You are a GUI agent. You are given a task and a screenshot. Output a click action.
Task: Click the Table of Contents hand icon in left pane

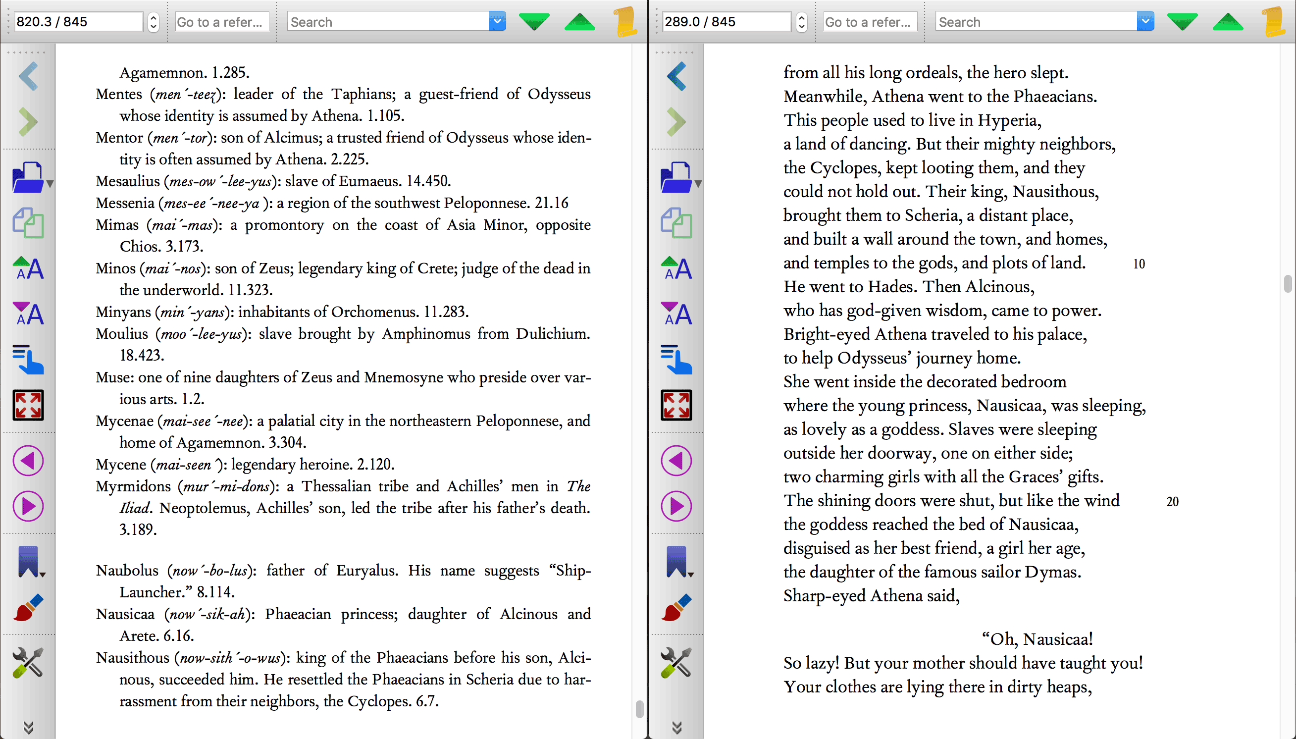point(28,360)
